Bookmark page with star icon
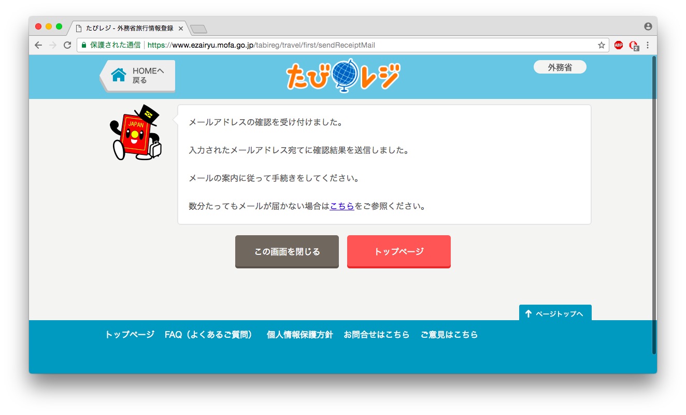 click(601, 45)
